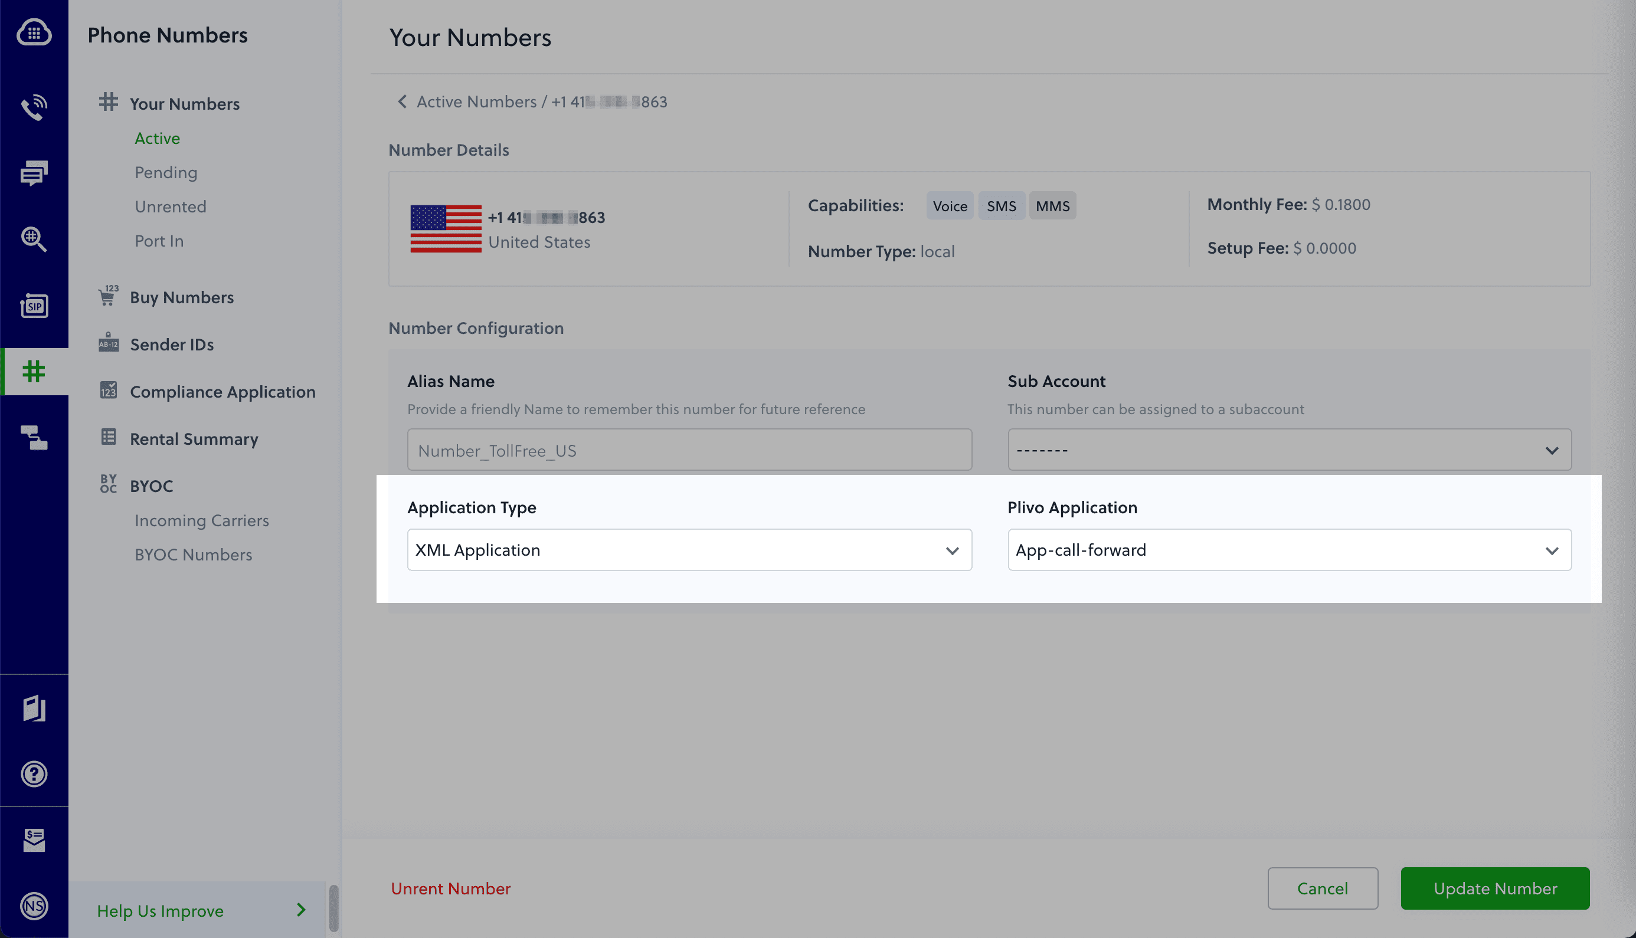
Task: Click the Rental Summary sidebar icon
Action: click(x=108, y=437)
